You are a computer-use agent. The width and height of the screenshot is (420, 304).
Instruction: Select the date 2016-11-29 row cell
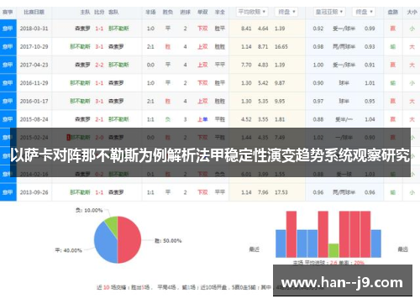tap(34, 83)
